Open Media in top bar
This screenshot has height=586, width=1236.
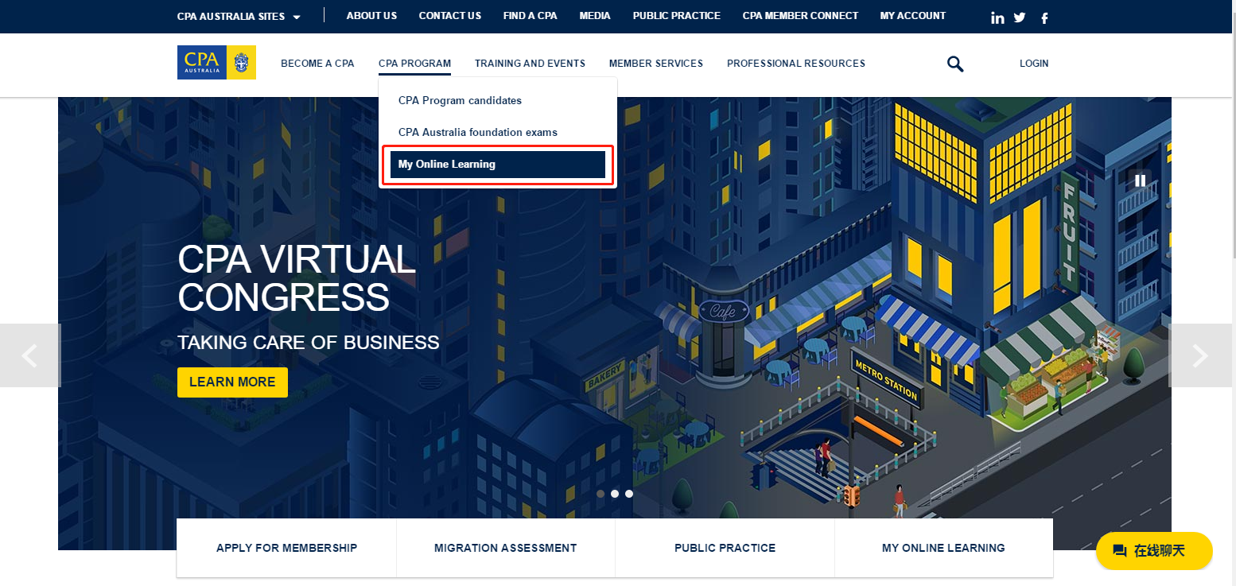pos(595,16)
